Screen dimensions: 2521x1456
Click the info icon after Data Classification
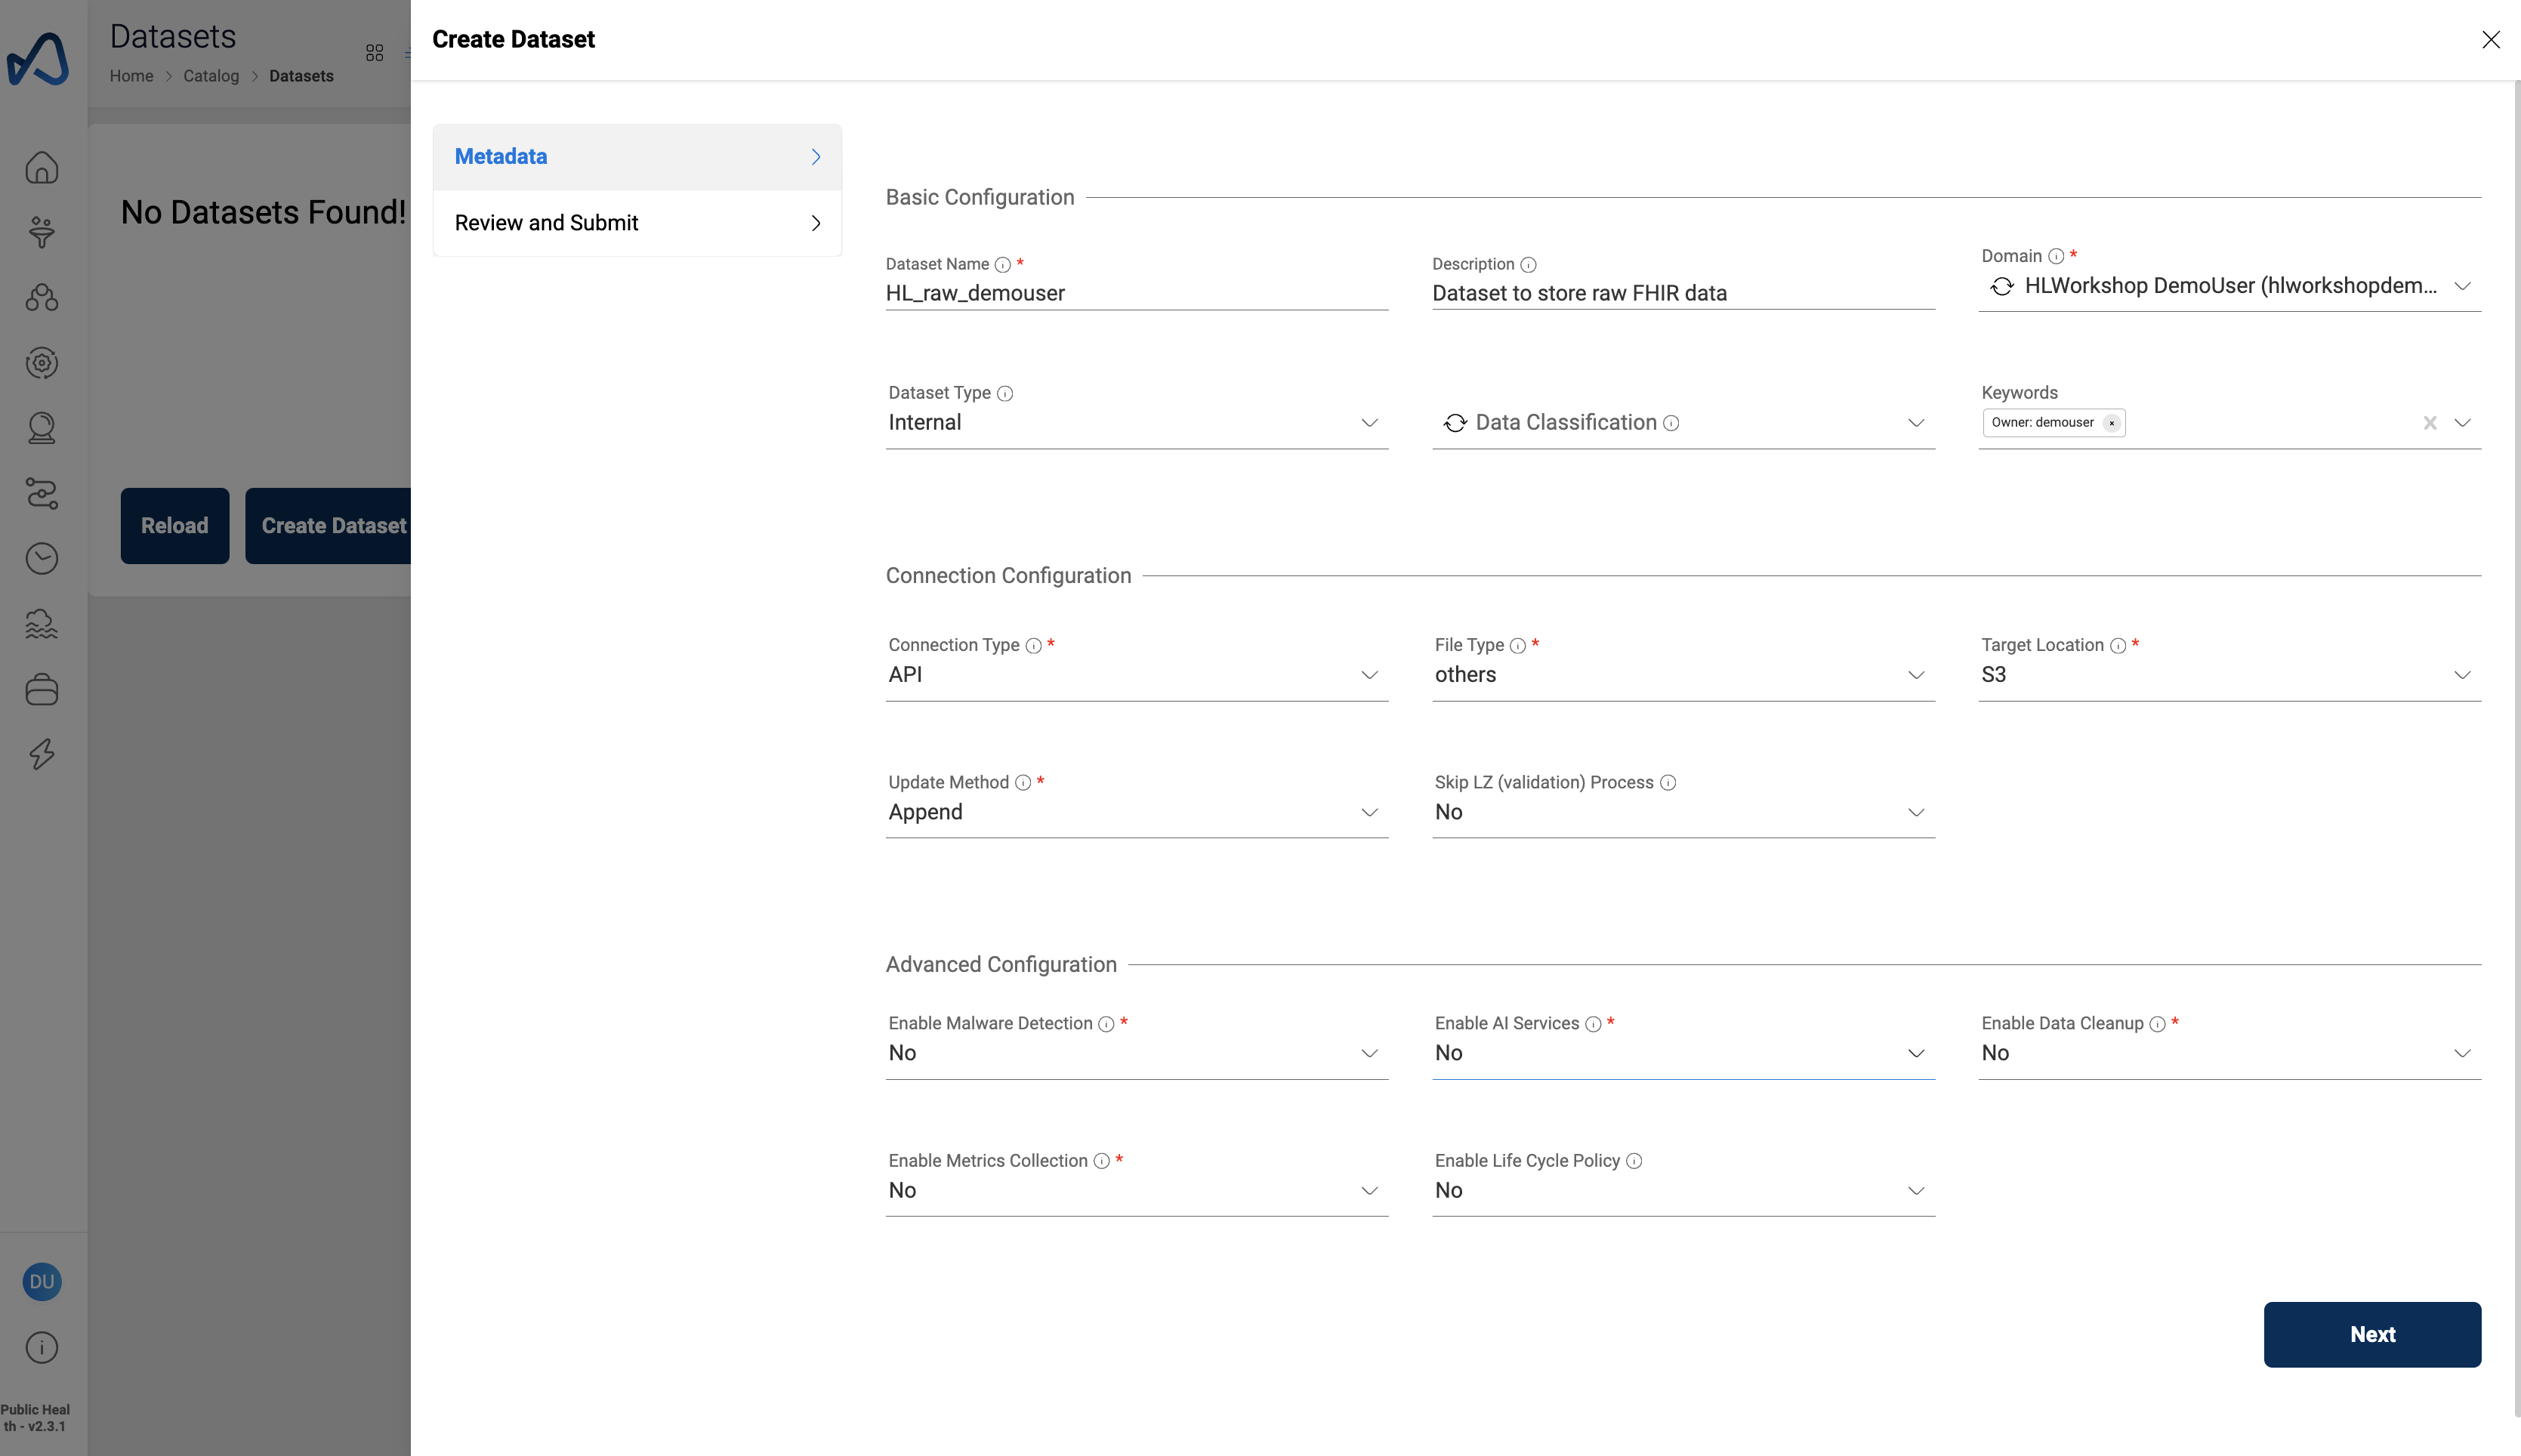(1671, 423)
